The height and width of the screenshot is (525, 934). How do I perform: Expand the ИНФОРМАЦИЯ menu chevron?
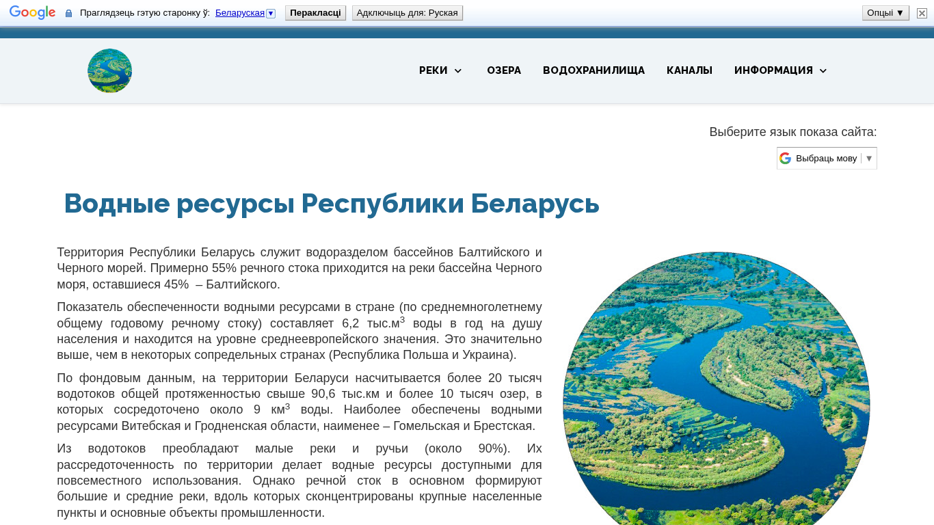pos(823,70)
